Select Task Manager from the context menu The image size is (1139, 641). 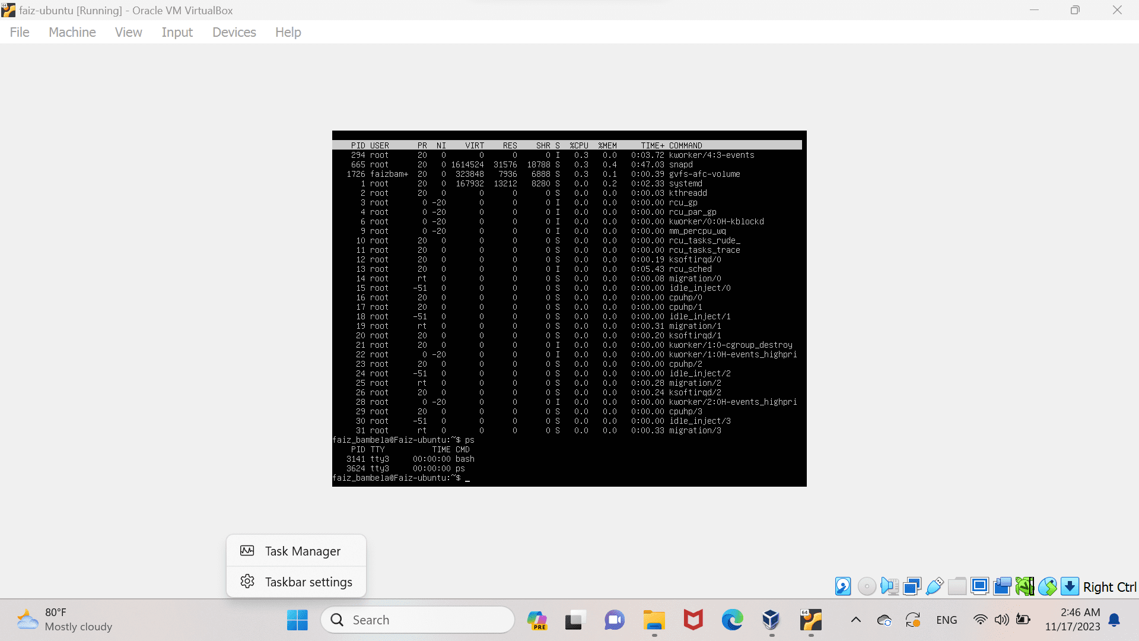[296, 551]
